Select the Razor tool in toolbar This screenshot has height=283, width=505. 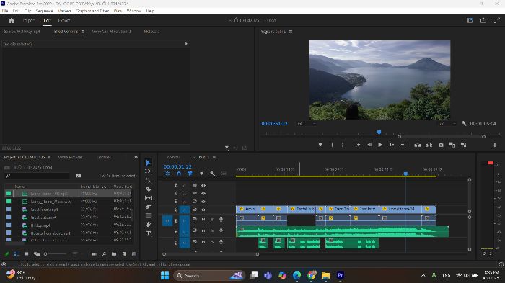point(148,189)
